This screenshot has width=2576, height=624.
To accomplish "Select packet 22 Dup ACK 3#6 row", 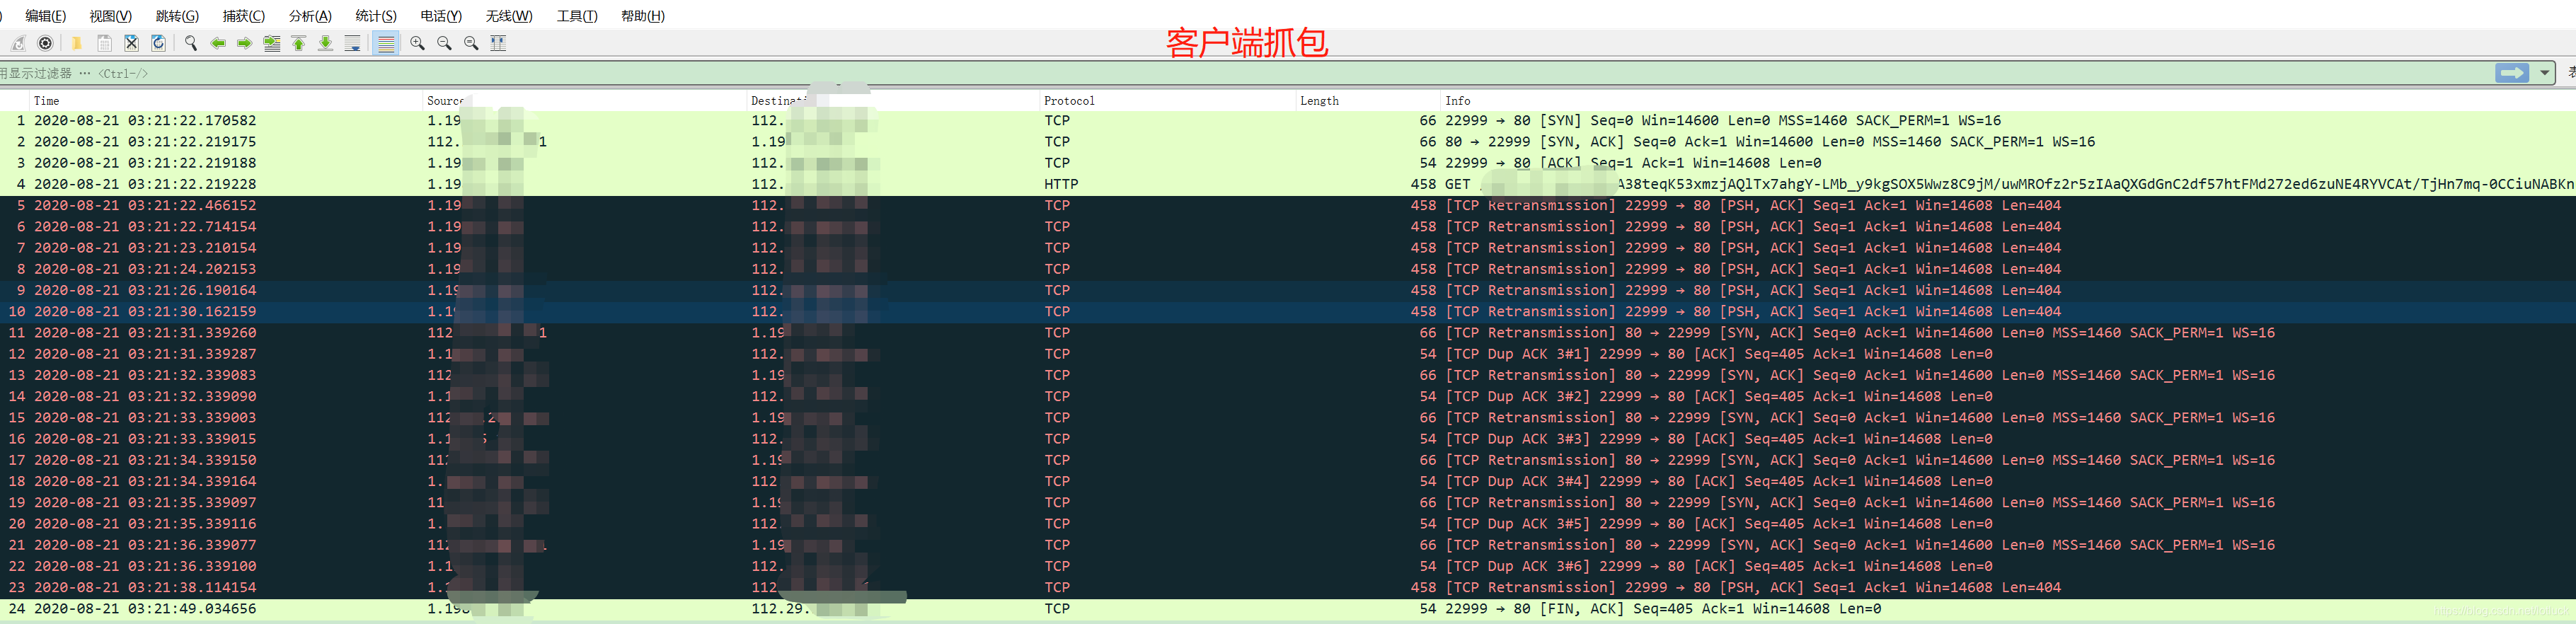I will (1288, 566).
